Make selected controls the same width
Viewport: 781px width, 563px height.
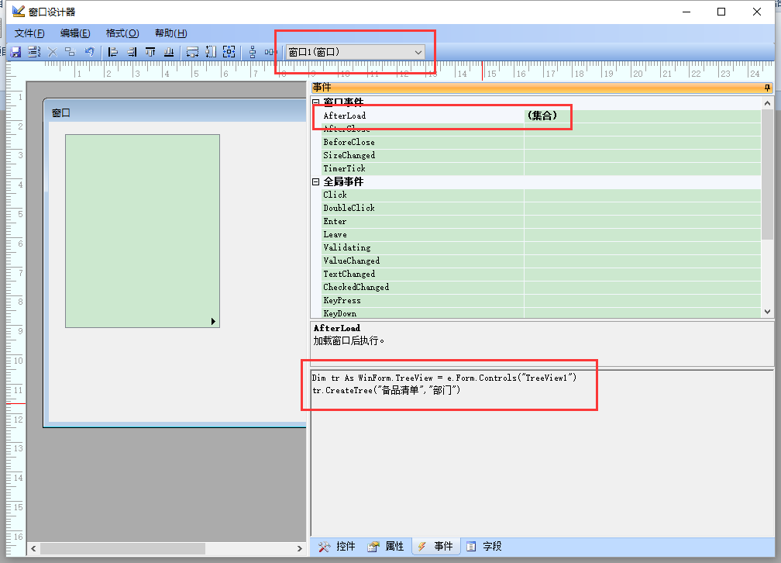192,52
